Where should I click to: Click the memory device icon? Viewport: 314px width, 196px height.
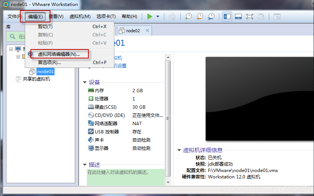click(x=91, y=90)
